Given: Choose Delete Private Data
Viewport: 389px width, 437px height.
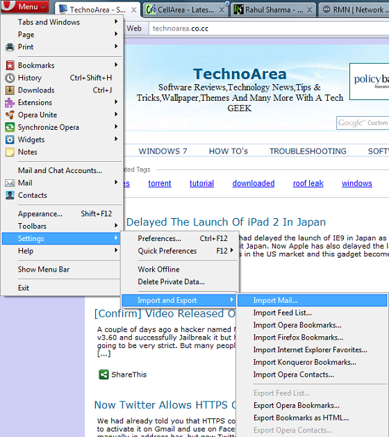Looking at the screenshot, I should [171, 282].
